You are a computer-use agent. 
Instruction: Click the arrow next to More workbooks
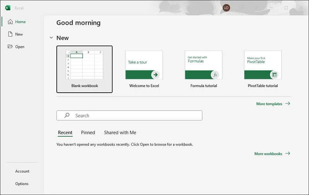[x=288, y=153]
